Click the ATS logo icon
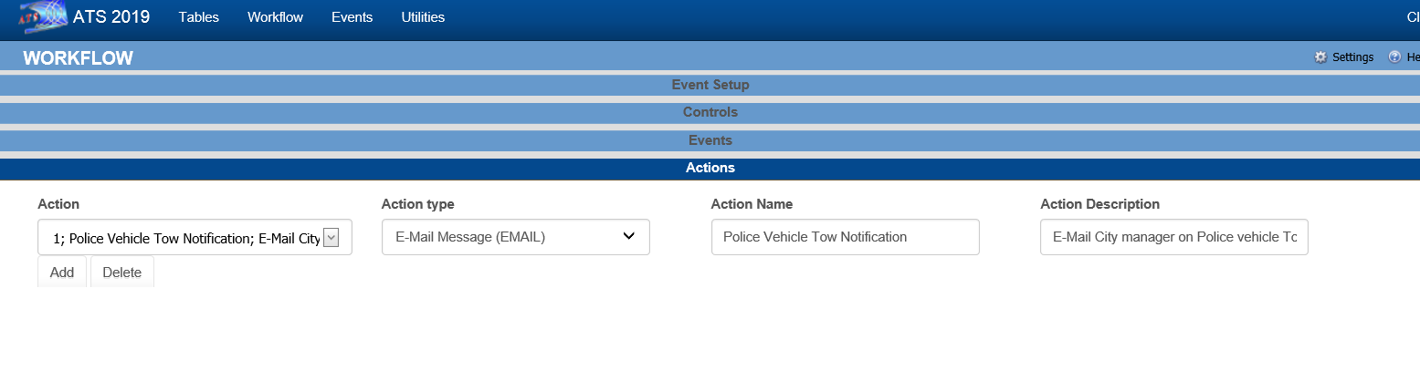 pyautogui.click(x=43, y=17)
